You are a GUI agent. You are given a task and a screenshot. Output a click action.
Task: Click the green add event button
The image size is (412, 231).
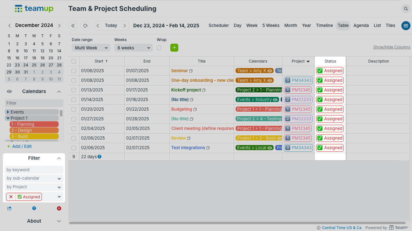[x=174, y=47]
